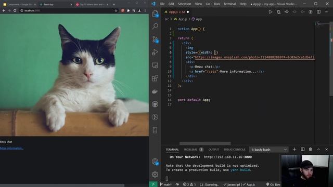Open the Search view in activity bar
Viewport: 333px width, 187px height.
coord(155,26)
